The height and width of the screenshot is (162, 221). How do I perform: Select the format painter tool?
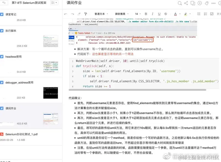click(x=86, y=14)
